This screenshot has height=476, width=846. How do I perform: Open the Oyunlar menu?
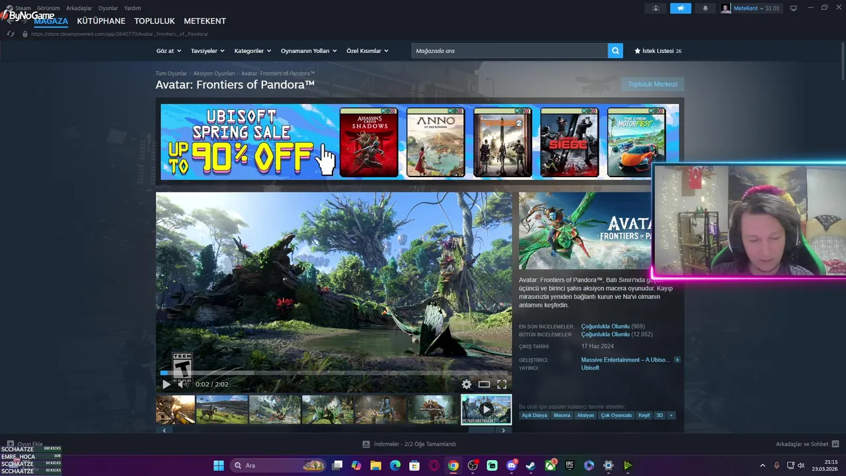click(x=108, y=8)
